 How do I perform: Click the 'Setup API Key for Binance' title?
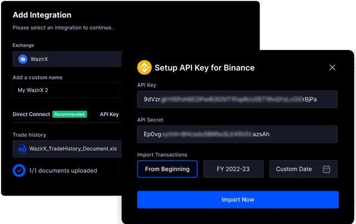click(205, 68)
